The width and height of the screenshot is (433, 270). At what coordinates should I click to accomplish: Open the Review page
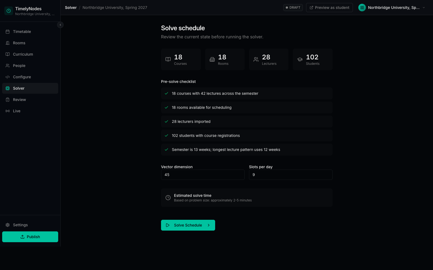30,100
